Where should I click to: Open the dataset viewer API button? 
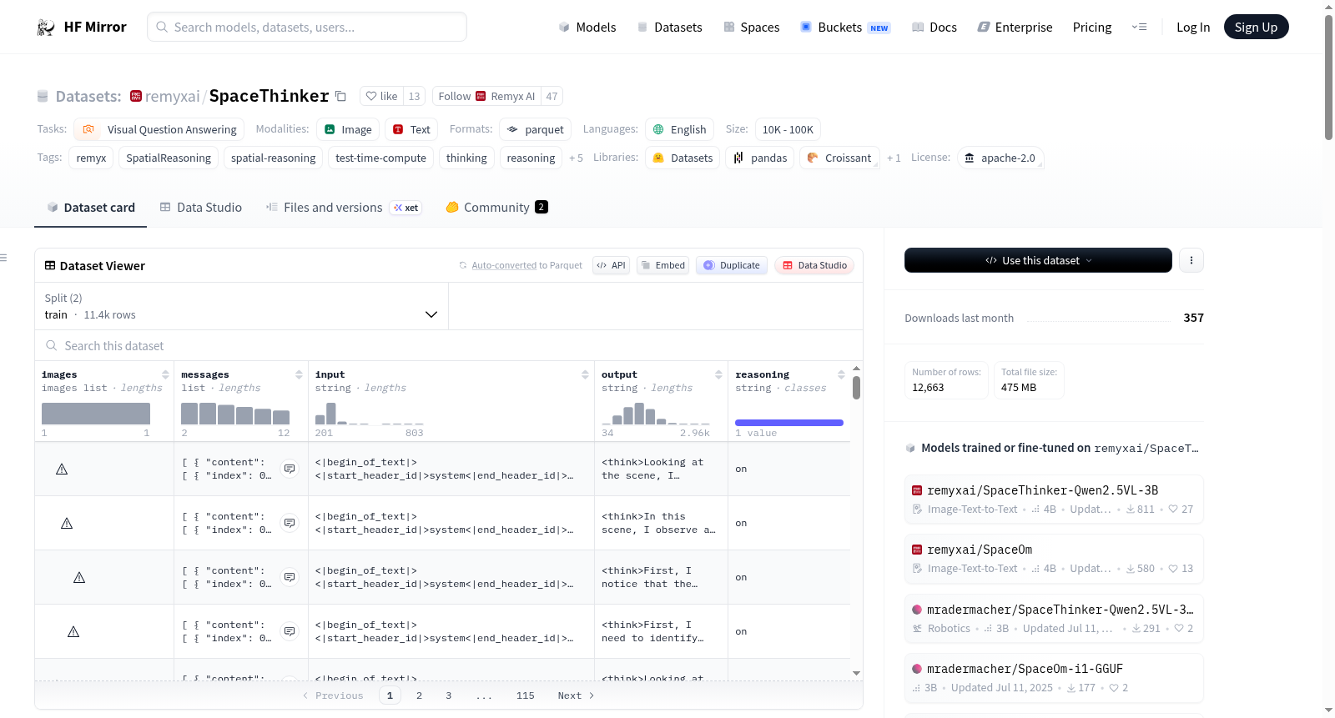[x=611, y=265]
